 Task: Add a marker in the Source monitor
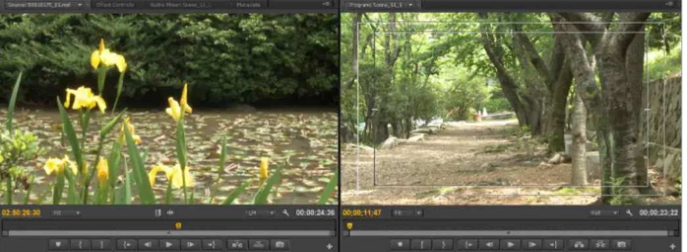pyautogui.click(x=58, y=245)
